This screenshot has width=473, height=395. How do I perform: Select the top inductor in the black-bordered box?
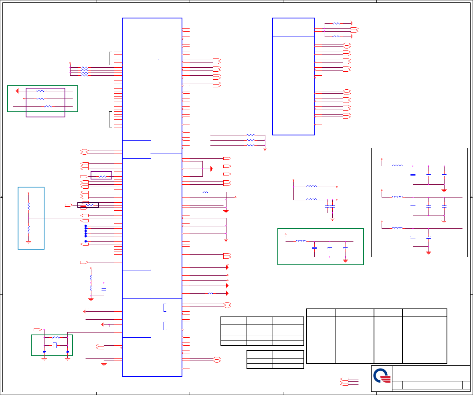click(397, 165)
